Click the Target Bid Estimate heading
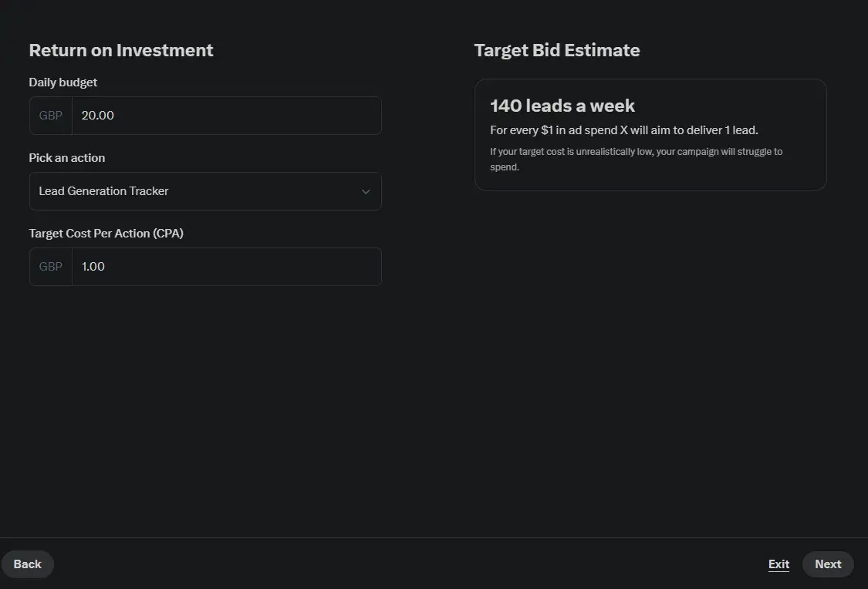 [x=556, y=50]
